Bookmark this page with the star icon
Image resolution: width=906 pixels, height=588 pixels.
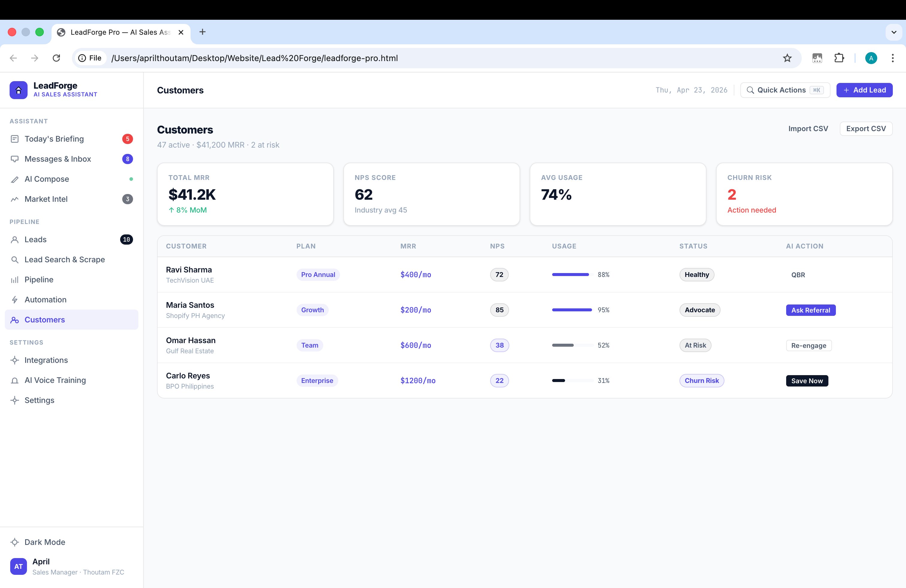click(x=787, y=58)
